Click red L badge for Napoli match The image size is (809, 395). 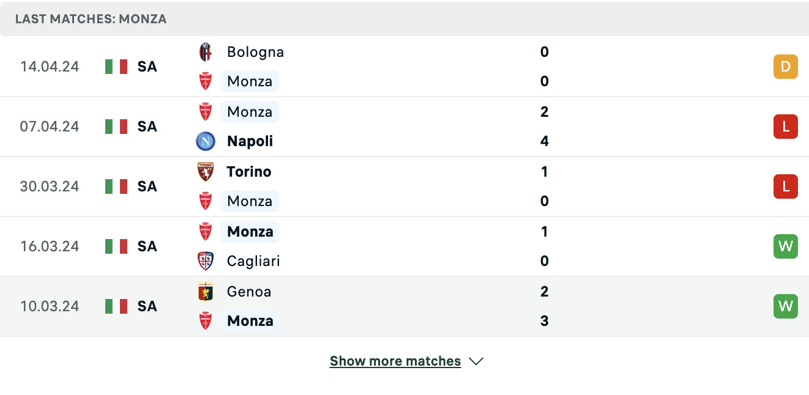[786, 127]
